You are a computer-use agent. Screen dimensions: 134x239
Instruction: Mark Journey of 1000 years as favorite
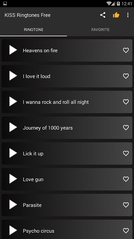126,128
